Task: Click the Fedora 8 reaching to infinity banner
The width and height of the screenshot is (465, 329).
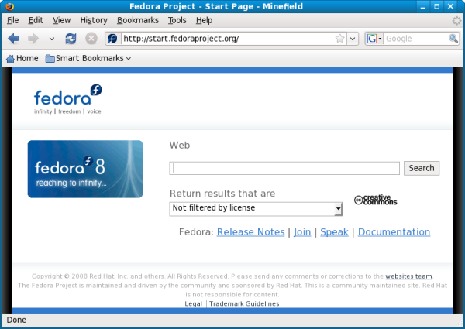Action: click(x=85, y=169)
